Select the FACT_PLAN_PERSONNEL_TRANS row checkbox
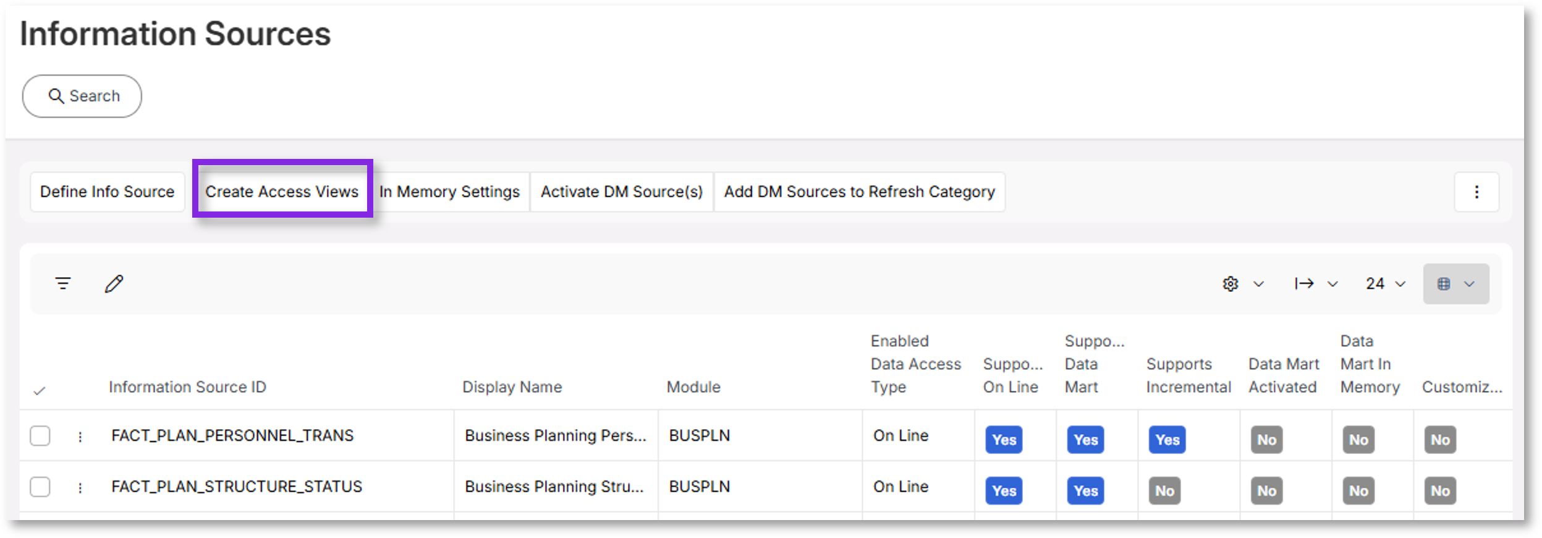Viewport: 1542px width, 538px height. pos(40,436)
